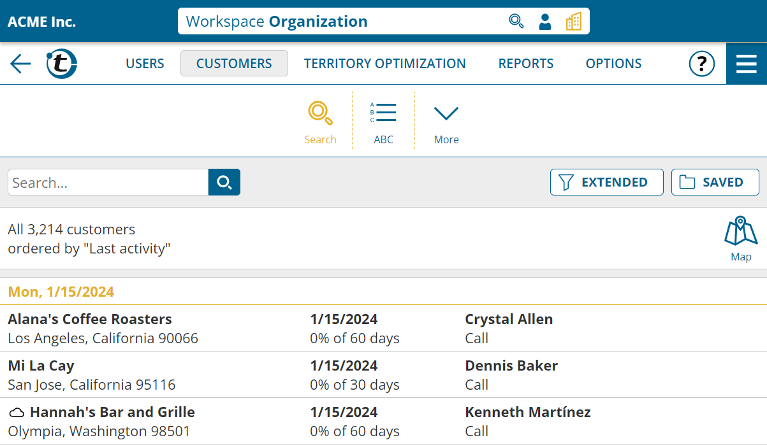The height and width of the screenshot is (447, 767).
Task: Click the circular t logo icon
Action: pyautogui.click(x=61, y=64)
